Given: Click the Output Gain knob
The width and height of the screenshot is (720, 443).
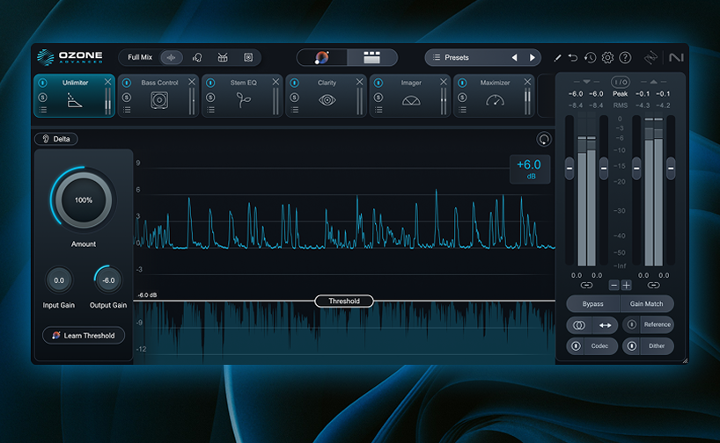Looking at the screenshot, I should tap(108, 280).
